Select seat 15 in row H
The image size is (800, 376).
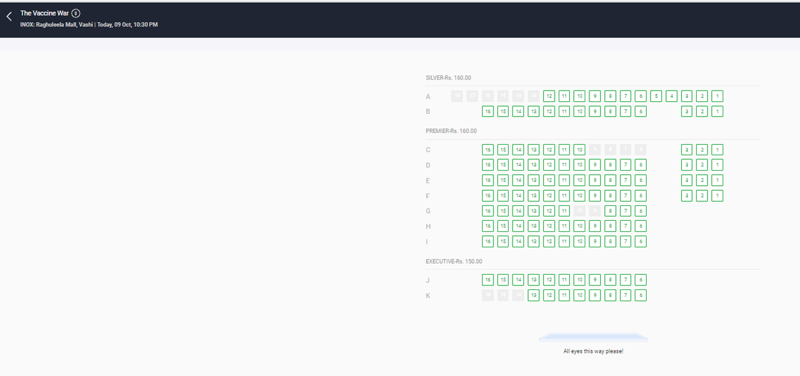coord(503,226)
